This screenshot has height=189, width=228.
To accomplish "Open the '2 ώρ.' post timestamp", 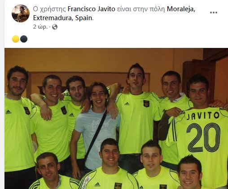I will tap(40, 27).
